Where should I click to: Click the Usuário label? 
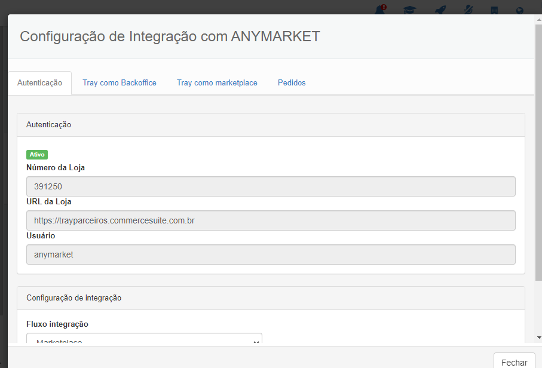(41, 235)
